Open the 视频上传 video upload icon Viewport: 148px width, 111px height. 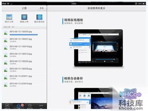pos(24,17)
